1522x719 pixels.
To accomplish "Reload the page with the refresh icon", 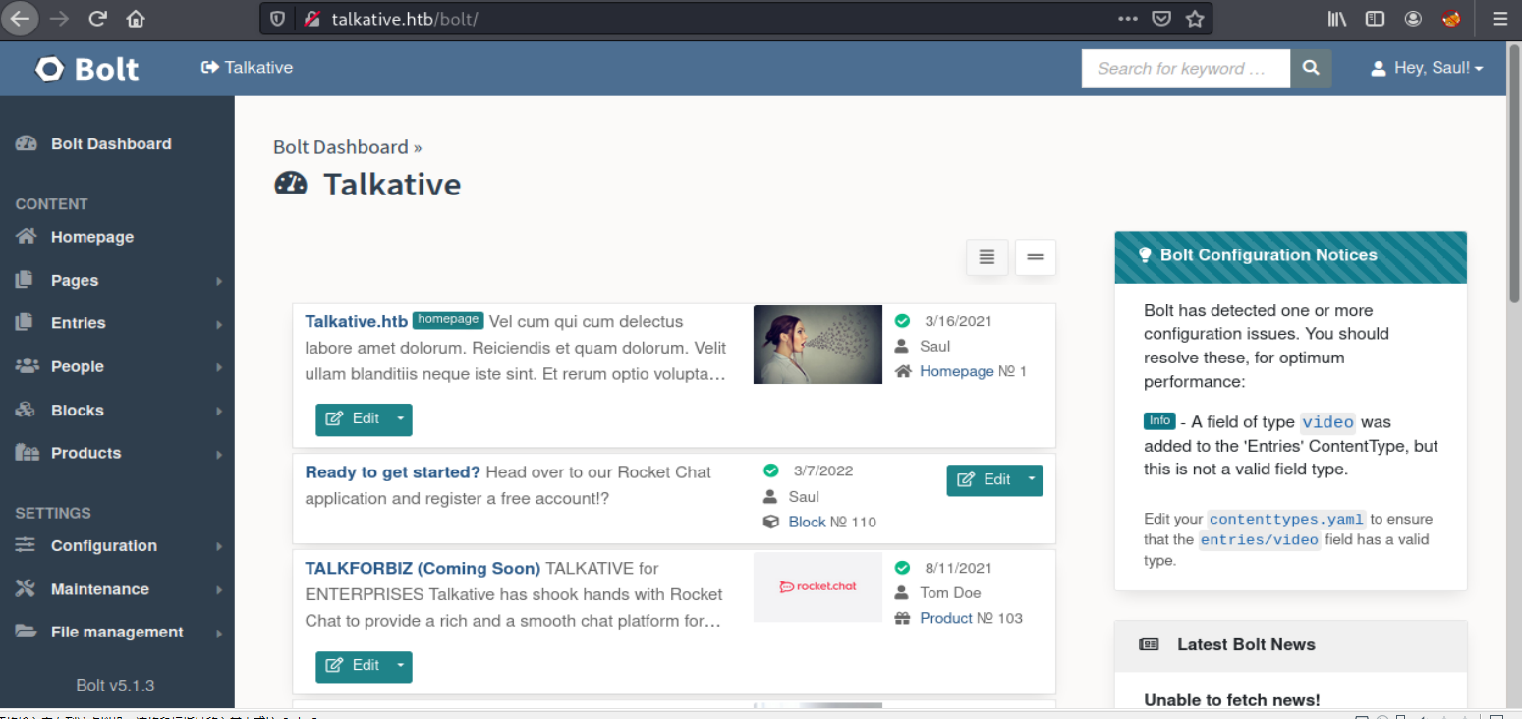I will coord(97,19).
